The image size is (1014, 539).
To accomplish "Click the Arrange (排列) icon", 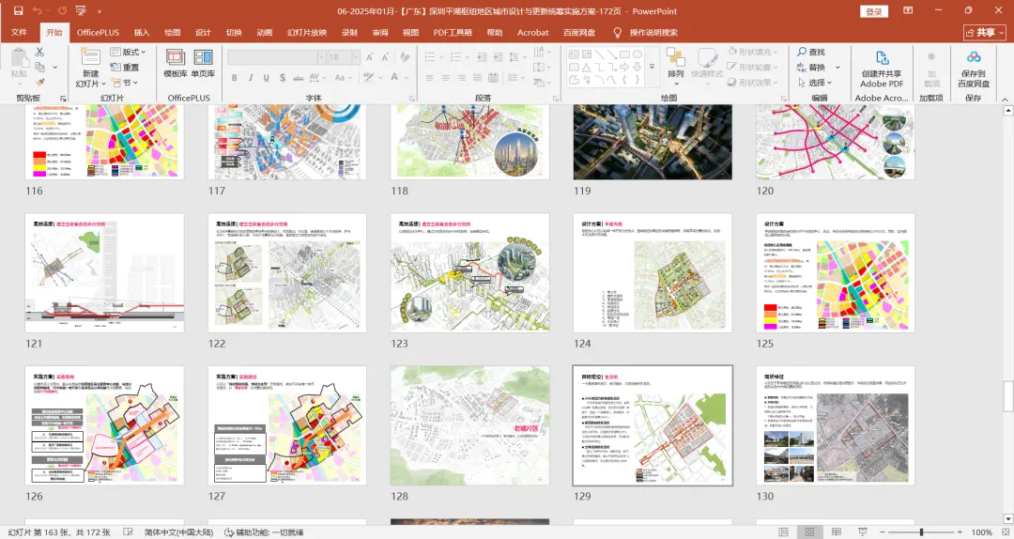I will pyautogui.click(x=676, y=64).
